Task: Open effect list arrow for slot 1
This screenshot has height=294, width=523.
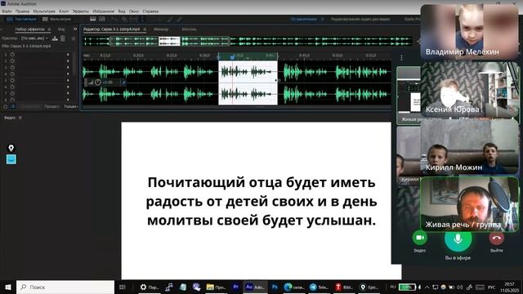Action: [x=68, y=55]
